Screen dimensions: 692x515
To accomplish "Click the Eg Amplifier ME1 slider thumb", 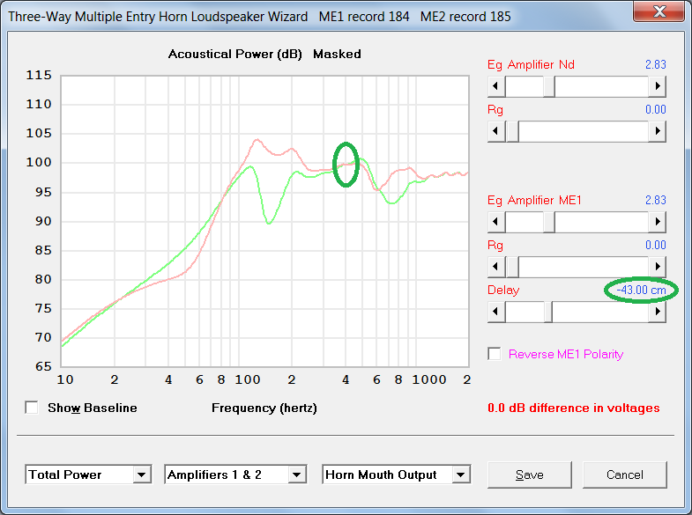I will (x=549, y=222).
